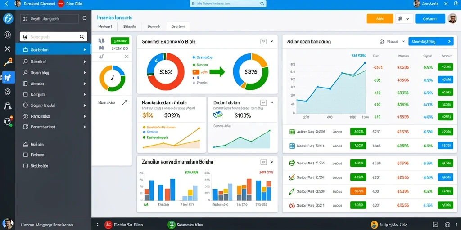Toggle the circle radio button beside the sidebar header

[85, 18]
